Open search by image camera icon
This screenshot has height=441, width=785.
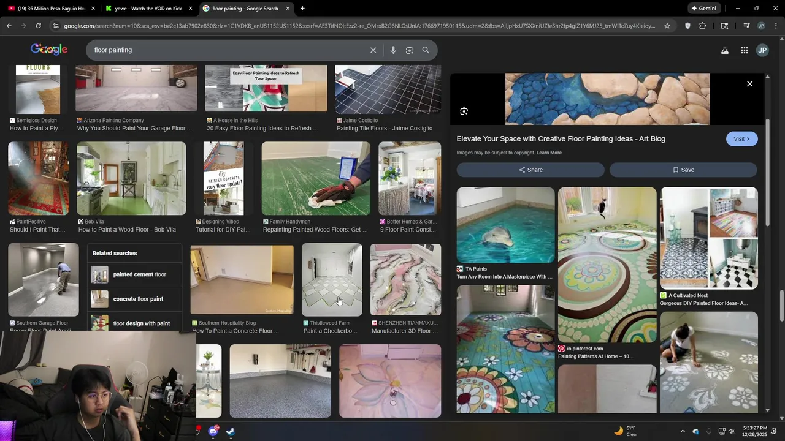[410, 50]
